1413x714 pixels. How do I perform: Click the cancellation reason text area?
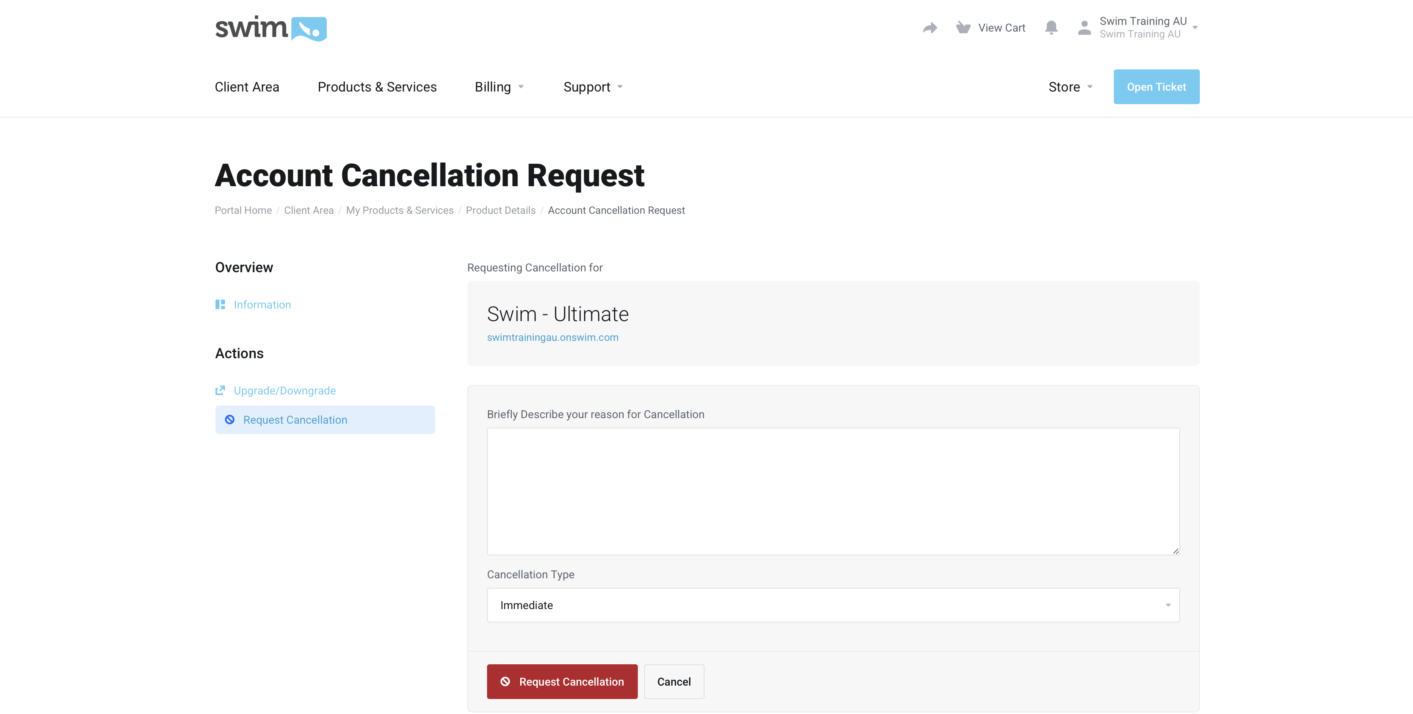pyautogui.click(x=833, y=492)
